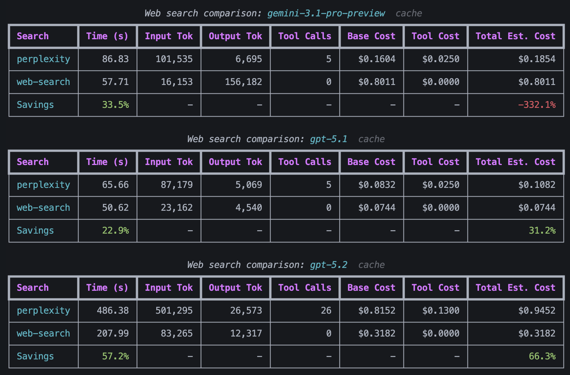Select the Savings row of the gpt-5.1 table
This screenshot has height=375, width=570.
click(35, 231)
